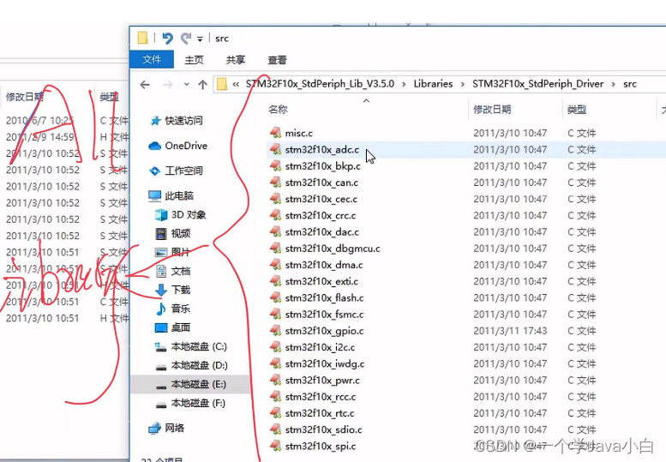The image size is (666, 462).
Task: Select file name stm32f10x_flash.c
Action: coord(324,297)
